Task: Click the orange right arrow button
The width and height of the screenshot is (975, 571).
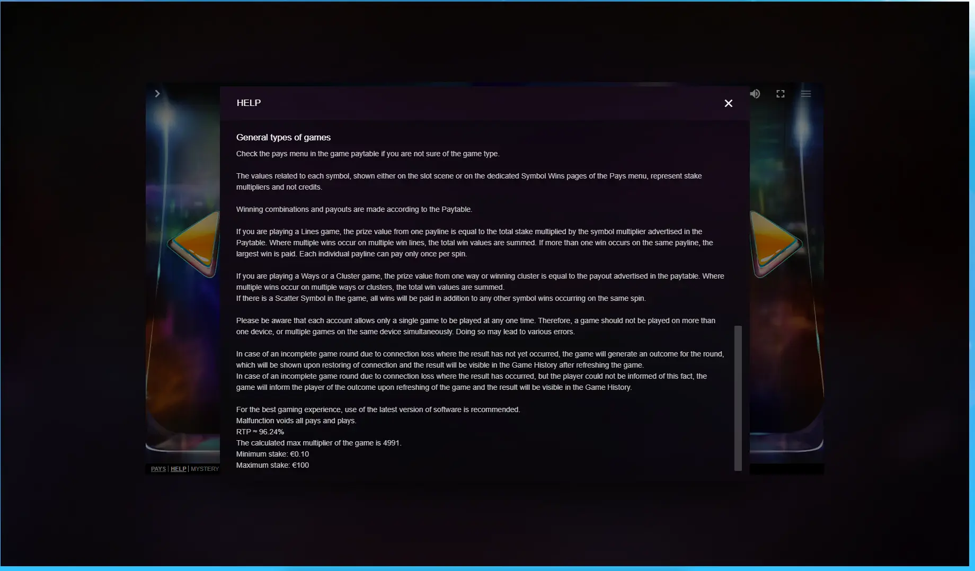Action: [x=775, y=244]
